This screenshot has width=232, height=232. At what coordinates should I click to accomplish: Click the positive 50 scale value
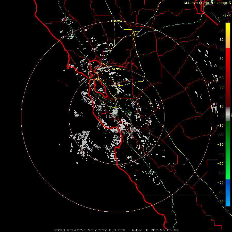221,68
